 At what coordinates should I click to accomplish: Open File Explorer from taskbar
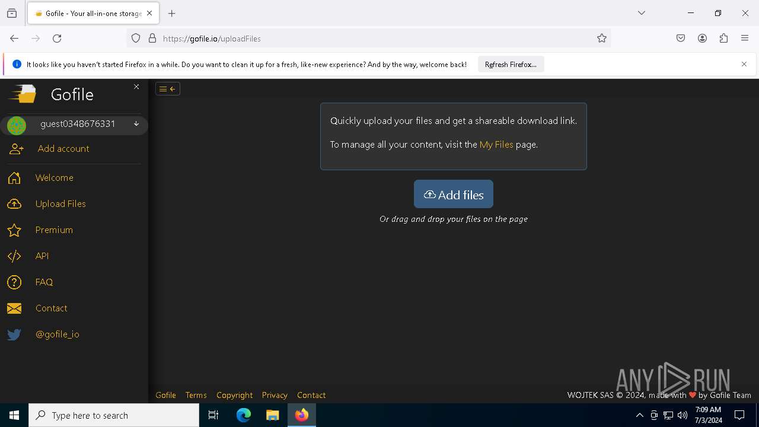[x=273, y=415]
